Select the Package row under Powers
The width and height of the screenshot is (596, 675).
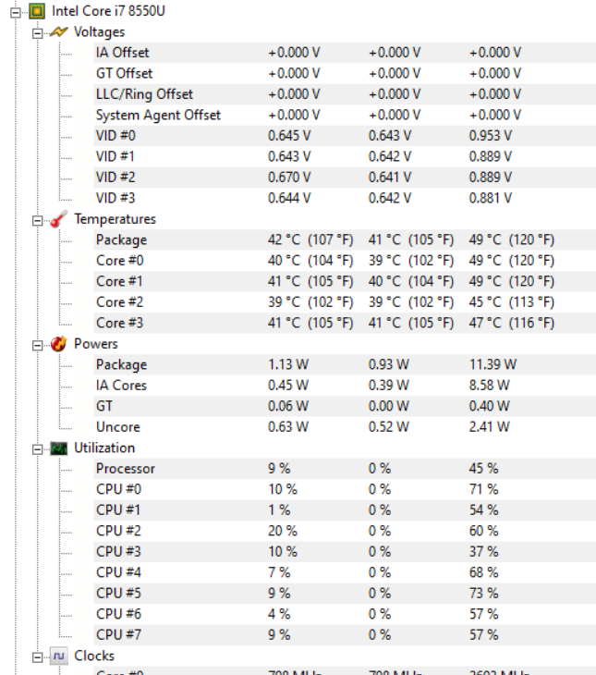point(345,364)
